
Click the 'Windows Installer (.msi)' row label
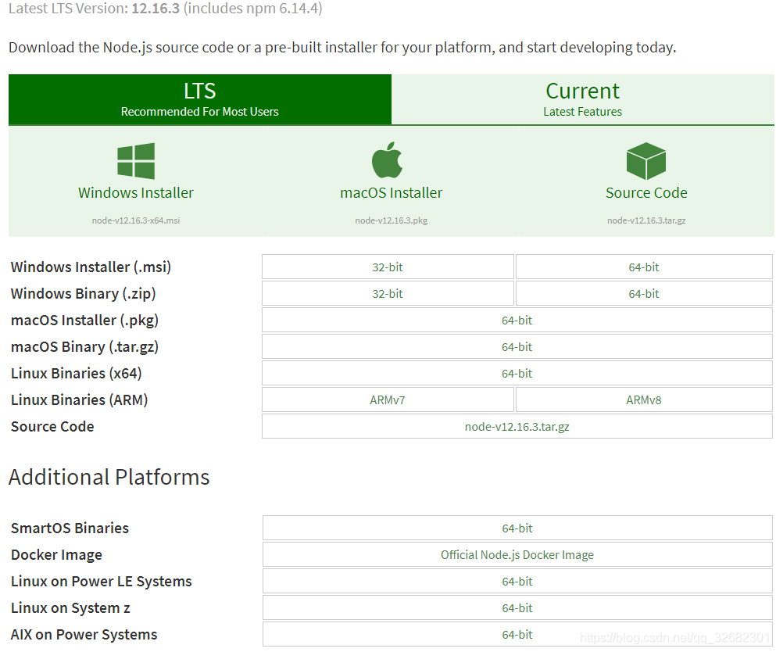[91, 267]
